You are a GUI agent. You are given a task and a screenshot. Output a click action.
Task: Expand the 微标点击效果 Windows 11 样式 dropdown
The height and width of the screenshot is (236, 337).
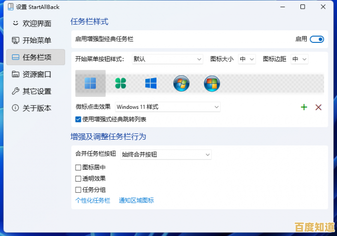pos(167,107)
